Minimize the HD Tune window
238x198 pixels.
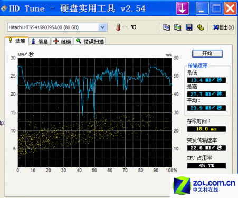point(202,8)
